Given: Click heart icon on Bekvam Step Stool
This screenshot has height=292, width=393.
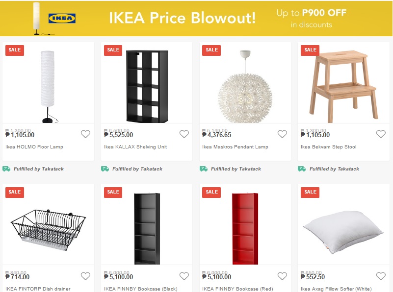Looking at the screenshot, I should click(381, 134).
